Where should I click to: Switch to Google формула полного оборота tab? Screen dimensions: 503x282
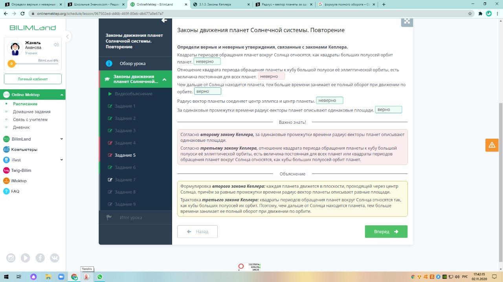(347, 5)
